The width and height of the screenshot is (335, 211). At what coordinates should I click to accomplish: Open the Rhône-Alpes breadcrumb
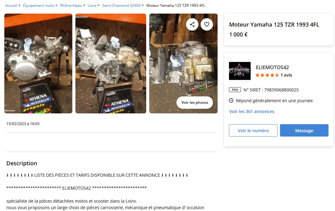(x=71, y=5)
